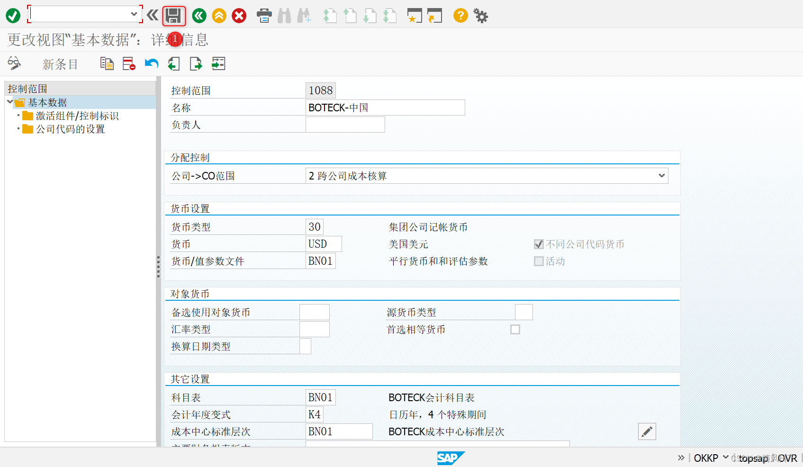Expand status bar with double arrow
803x467 pixels.
click(681, 458)
